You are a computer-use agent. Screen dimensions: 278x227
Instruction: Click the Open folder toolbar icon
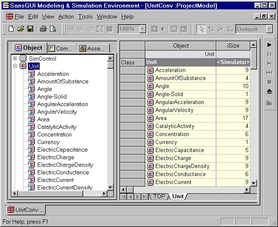[x=21, y=29]
